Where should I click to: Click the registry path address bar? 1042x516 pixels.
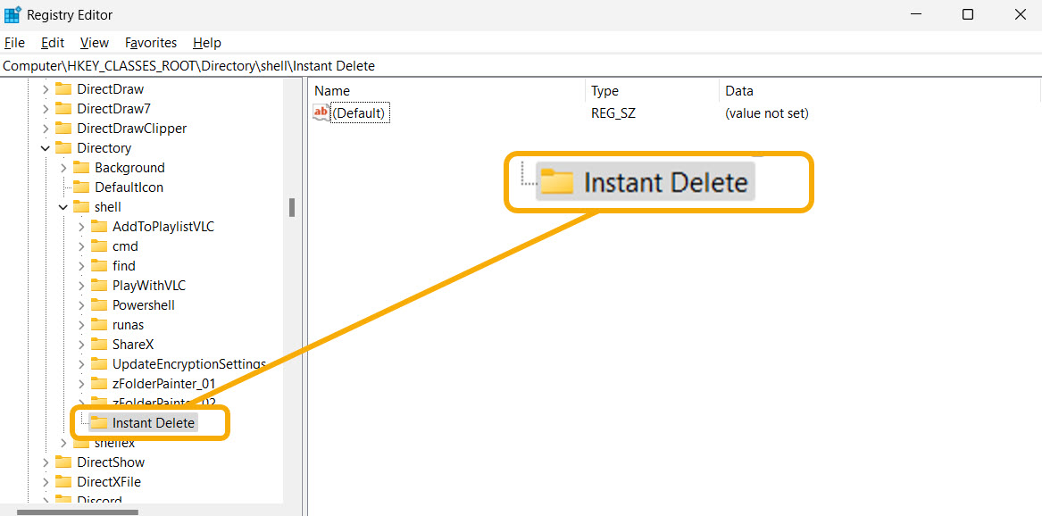coord(357,65)
